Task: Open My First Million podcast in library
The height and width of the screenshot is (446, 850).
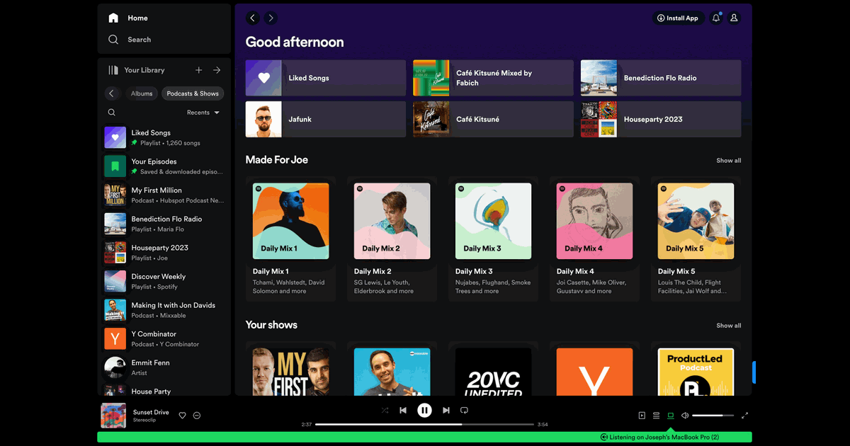Action: 164,195
